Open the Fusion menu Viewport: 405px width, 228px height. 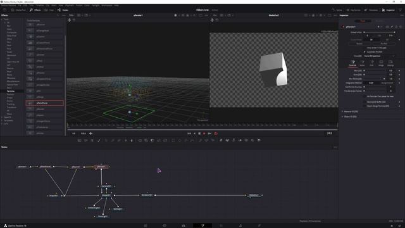(78, 5)
